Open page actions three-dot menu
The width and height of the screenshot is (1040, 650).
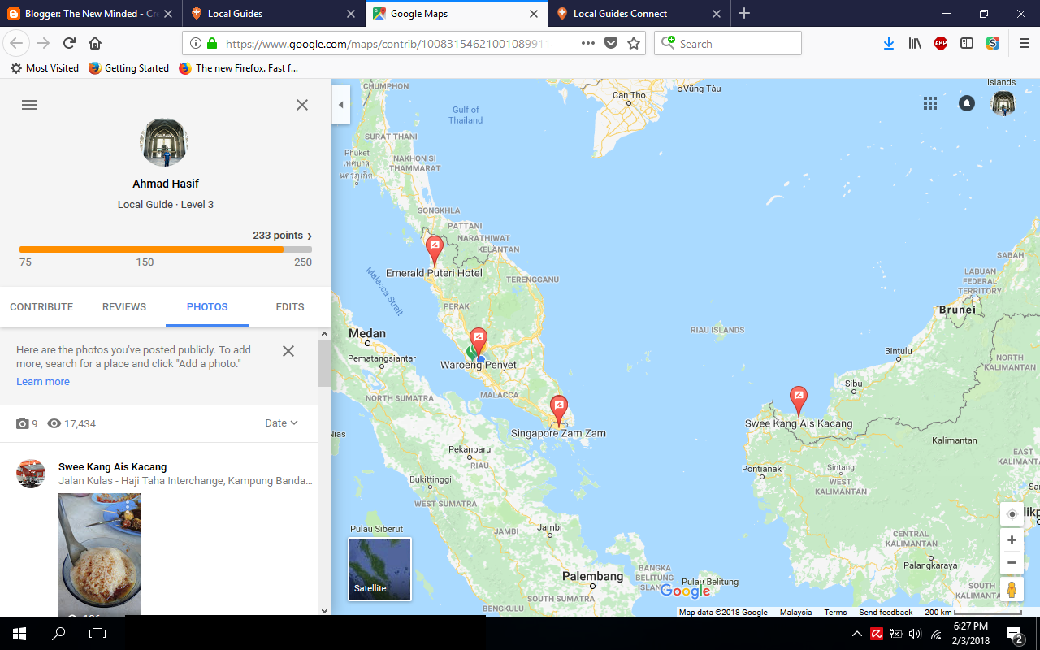[x=588, y=44]
